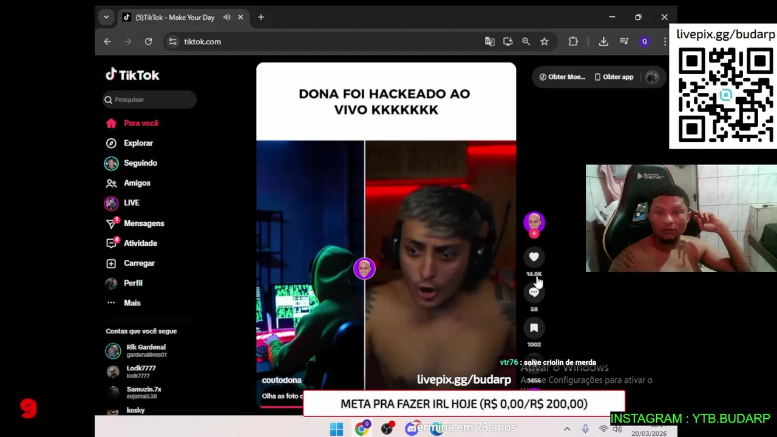Click the OBS Studio taskbar icon
This screenshot has width=777, height=437.
(387, 429)
